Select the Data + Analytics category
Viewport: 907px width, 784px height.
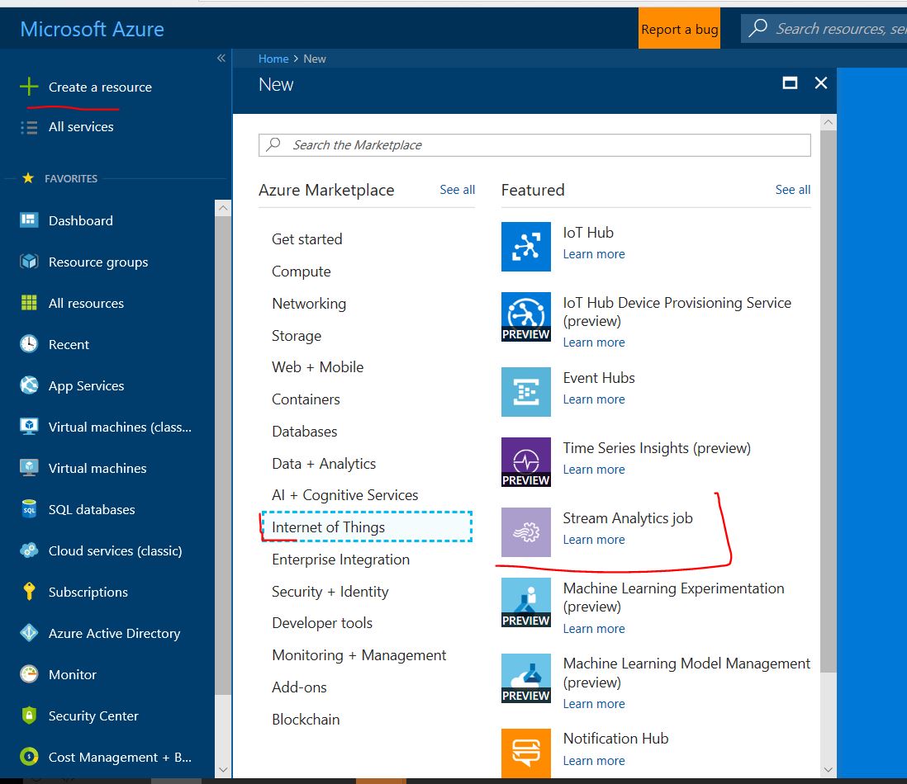pos(324,463)
